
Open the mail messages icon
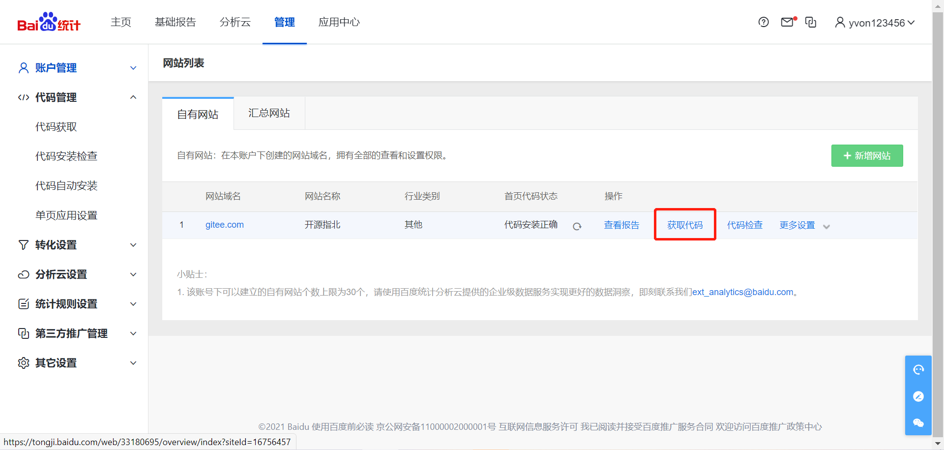[788, 22]
